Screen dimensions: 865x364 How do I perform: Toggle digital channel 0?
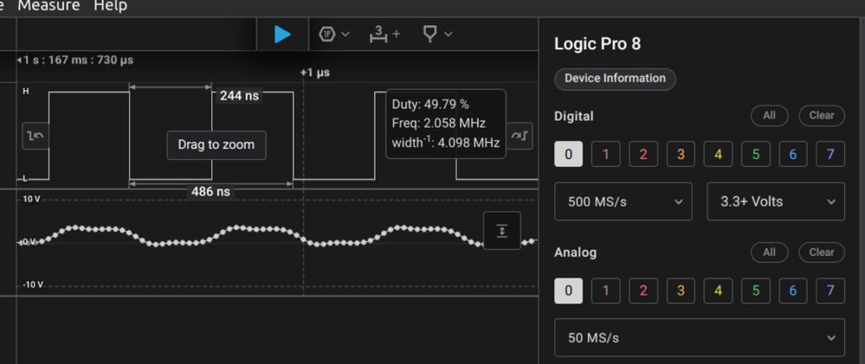pos(568,155)
